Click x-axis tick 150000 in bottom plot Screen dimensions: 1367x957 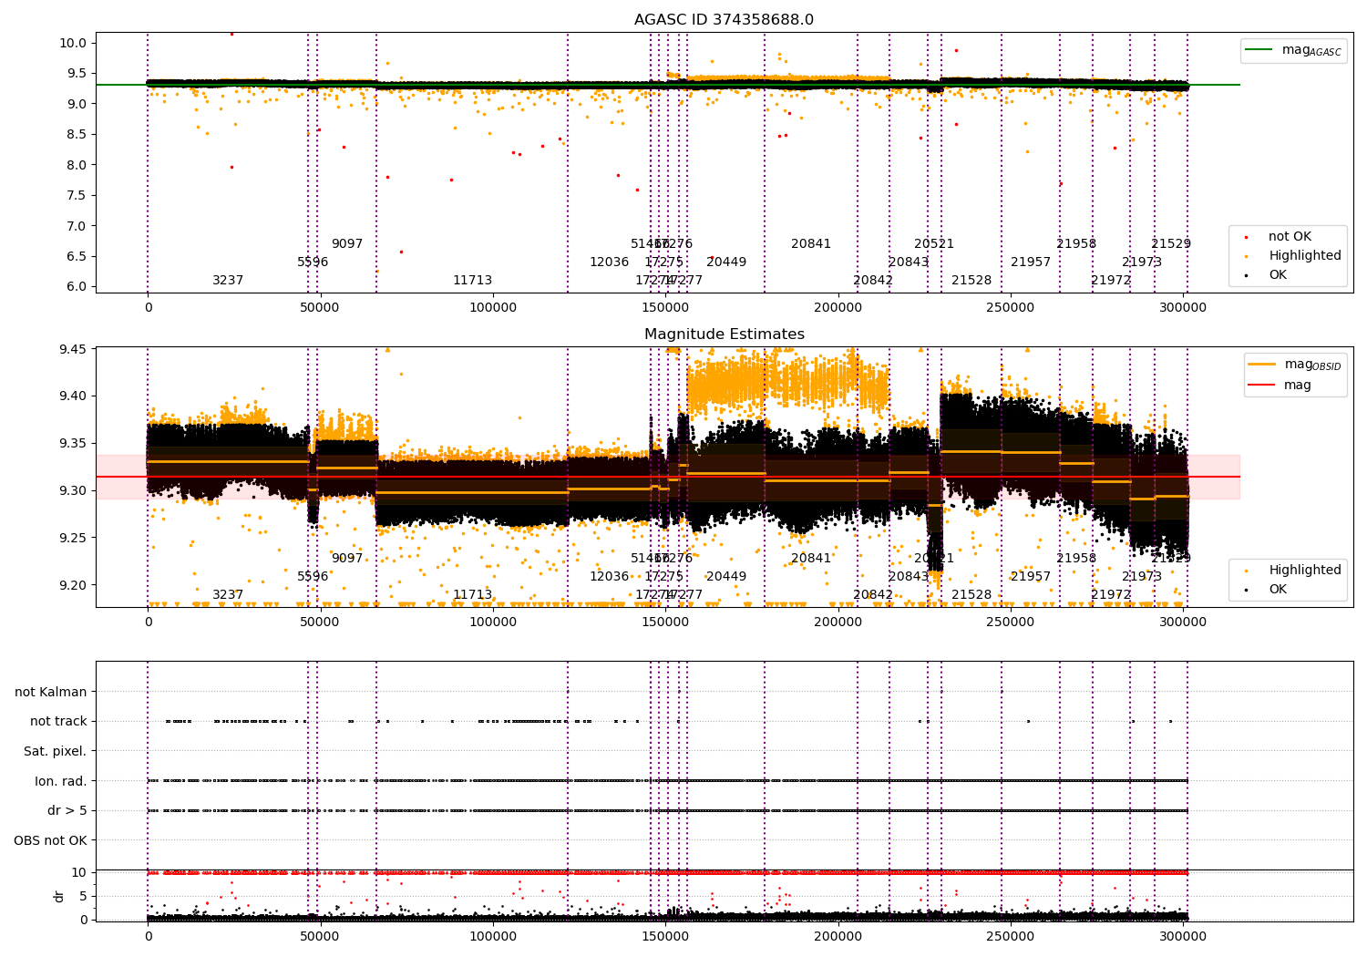(x=665, y=936)
